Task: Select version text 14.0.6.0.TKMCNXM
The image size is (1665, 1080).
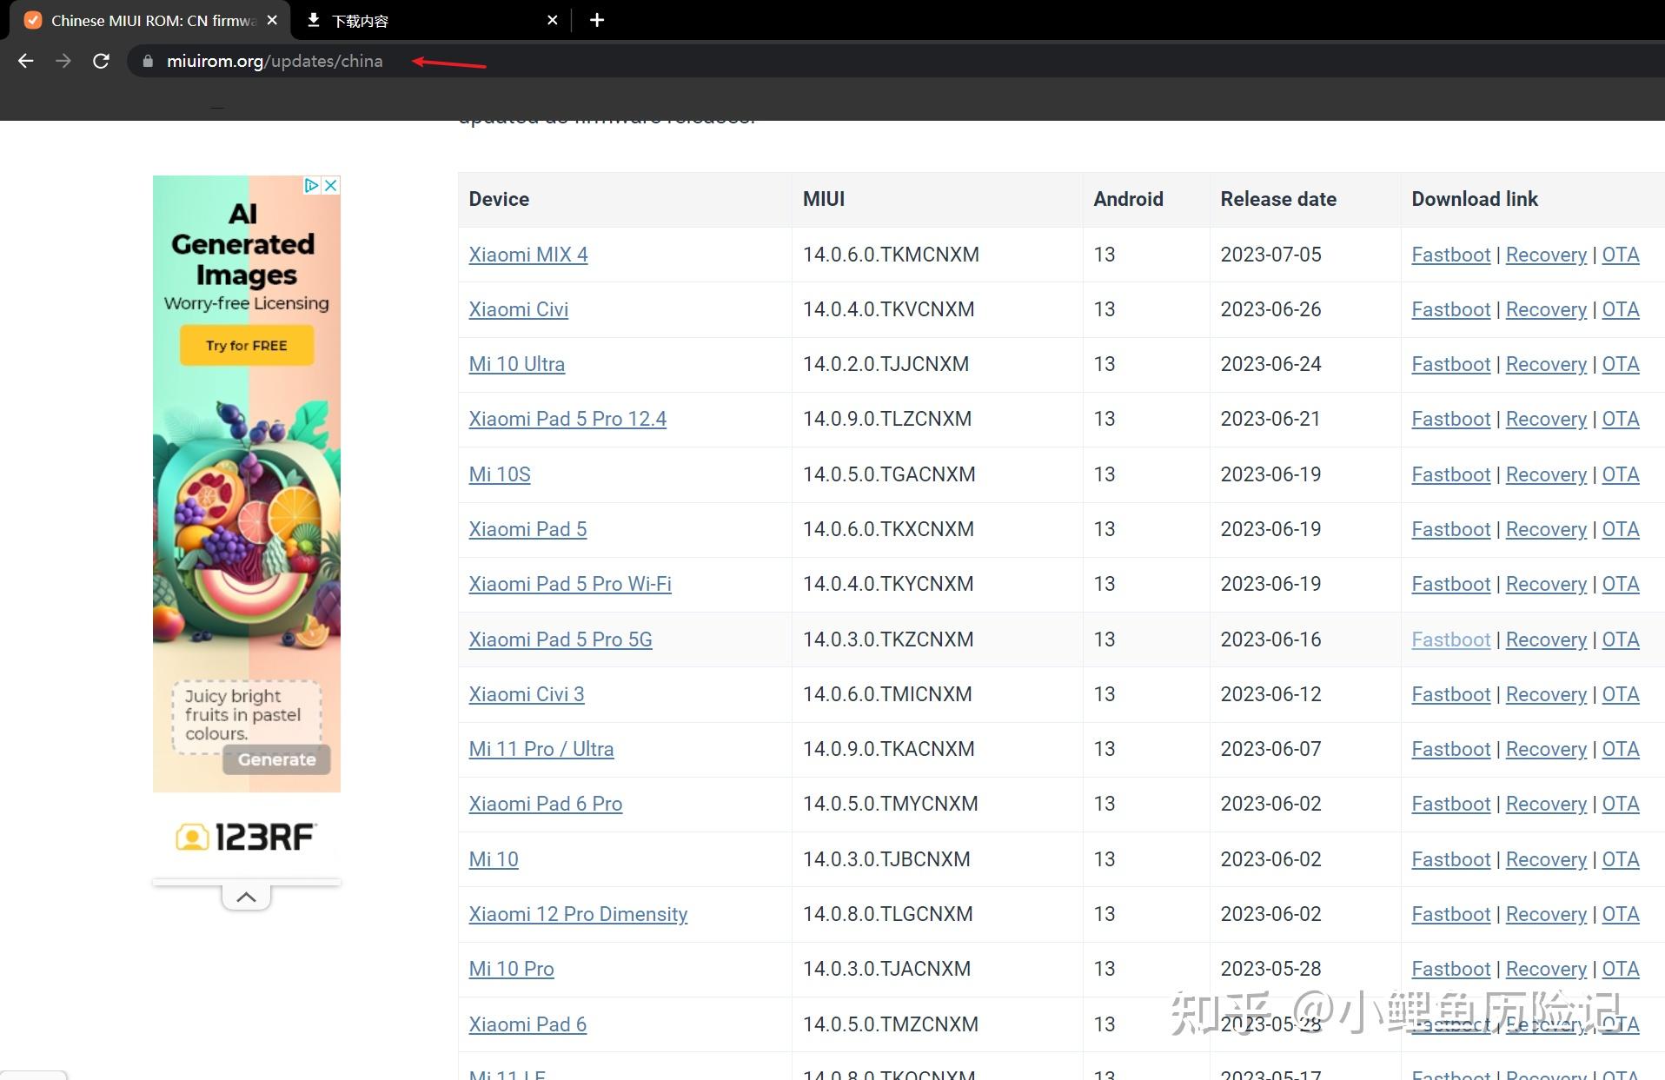Action: click(891, 255)
